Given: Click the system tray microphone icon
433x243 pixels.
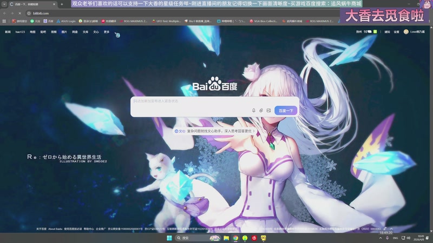Looking at the screenshot, I should tap(387, 238).
